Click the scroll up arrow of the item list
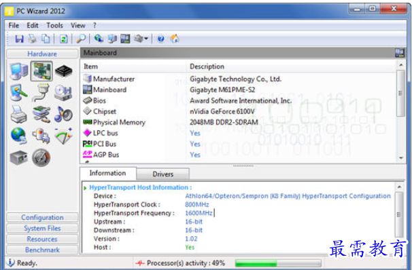 [x=400, y=64]
